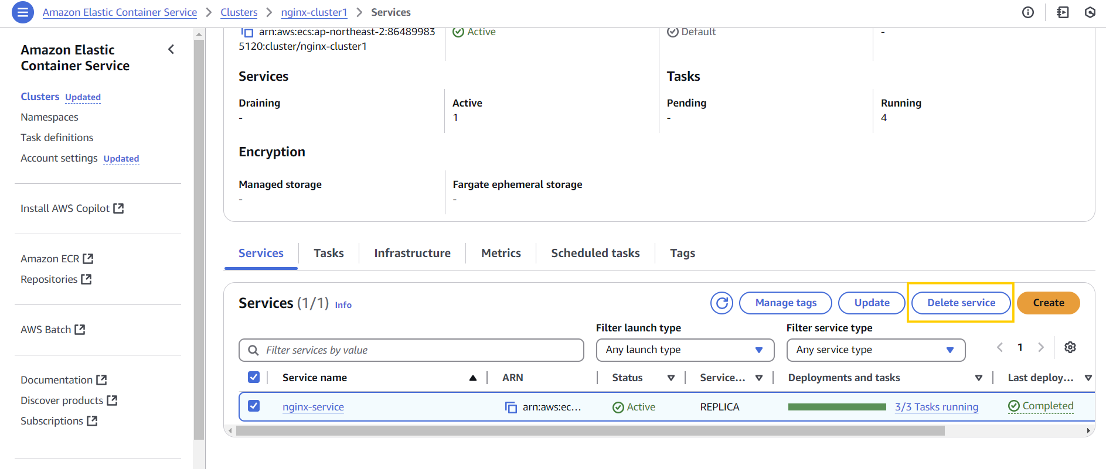Viewport: 1106px width, 469px height.
Task: Click the REPLICA service type cell
Action: click(x=720, y=407)
